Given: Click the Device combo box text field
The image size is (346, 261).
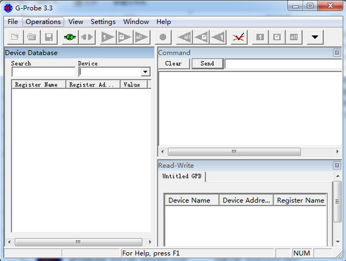Looking at the screenshot, I should pyautogui.click(x=110, y=72).
